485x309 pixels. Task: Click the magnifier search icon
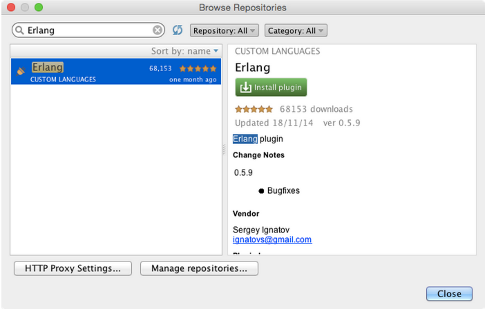click(19, 30)
